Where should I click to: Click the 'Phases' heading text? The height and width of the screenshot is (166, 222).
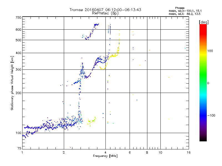180,8
